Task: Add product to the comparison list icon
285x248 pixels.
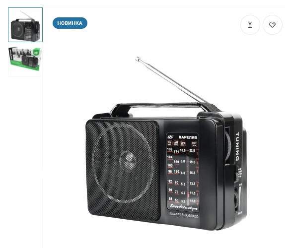Action: pyautogui.click(x=250, y=25)
